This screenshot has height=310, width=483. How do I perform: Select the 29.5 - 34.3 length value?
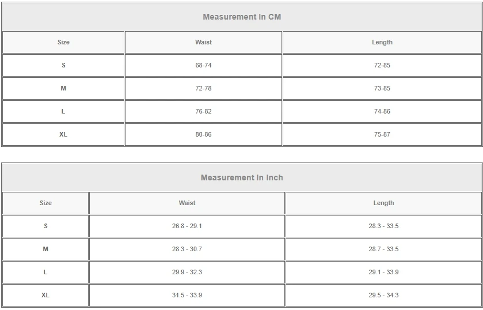click(x=383, y=295)
